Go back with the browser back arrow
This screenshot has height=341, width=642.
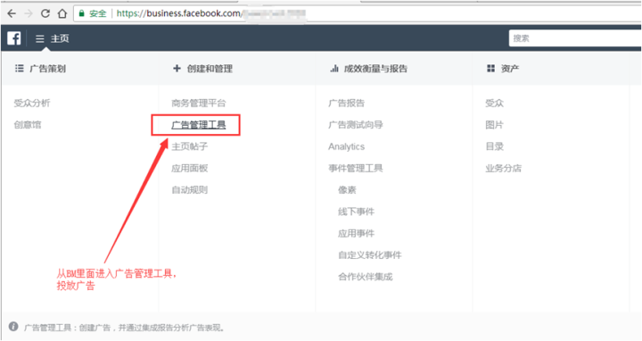point(12,13)
